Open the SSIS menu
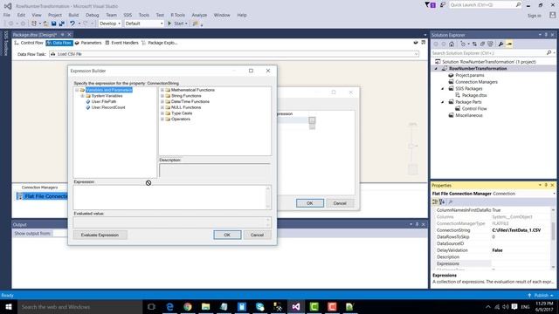Image resolution: width=559 pixels, height=314 pixels. pos(128,15)
